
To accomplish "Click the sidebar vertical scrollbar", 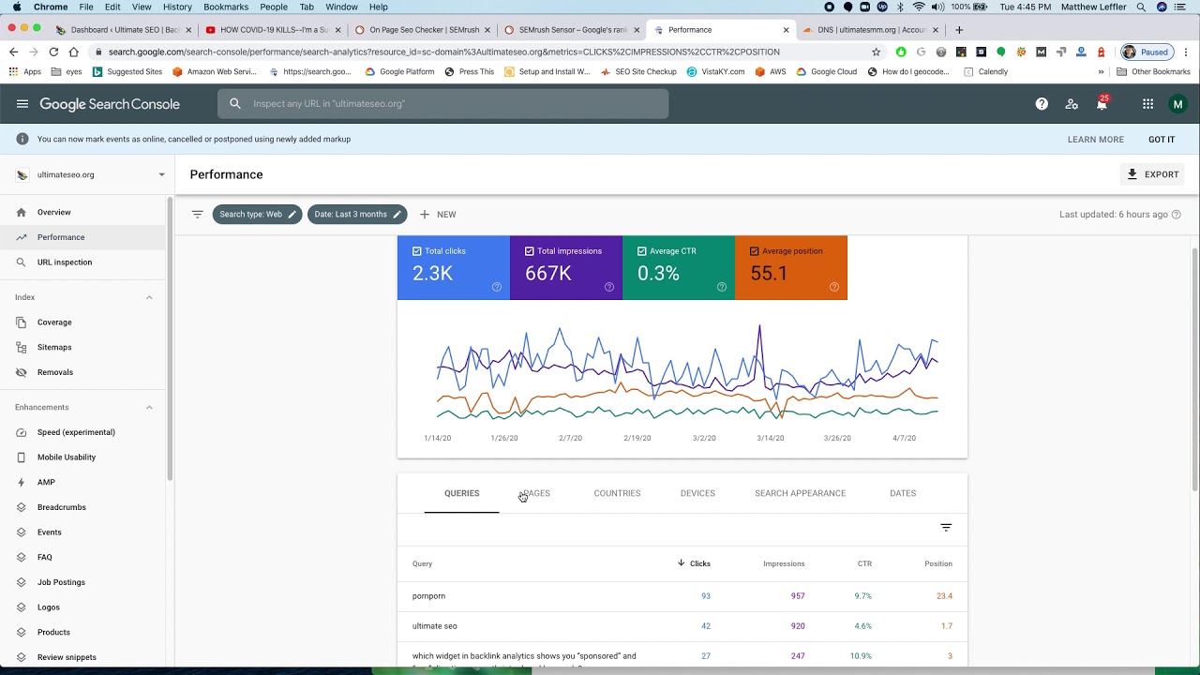I will [x=171, y=339].
